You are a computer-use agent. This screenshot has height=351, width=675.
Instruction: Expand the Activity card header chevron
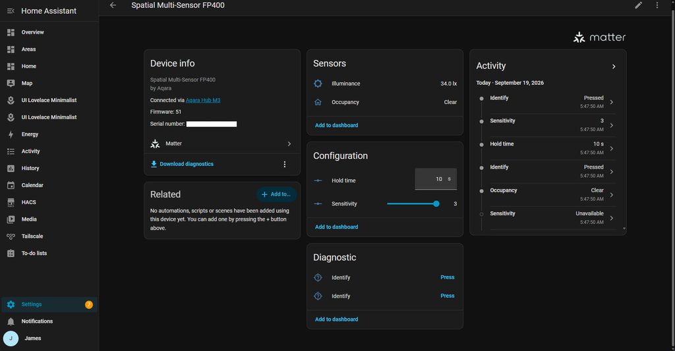click(614, 67)
